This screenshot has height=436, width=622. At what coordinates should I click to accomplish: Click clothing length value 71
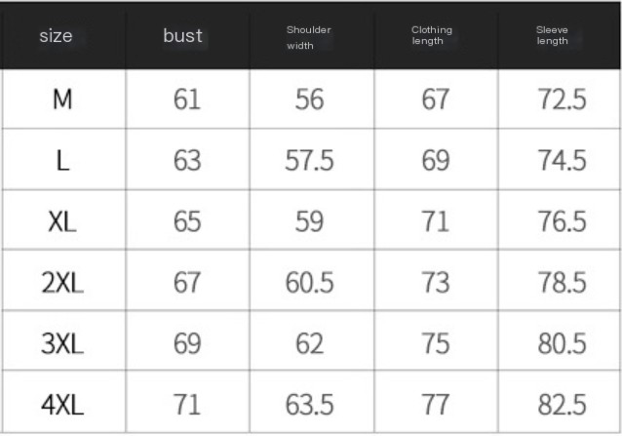tap(436, 221)
